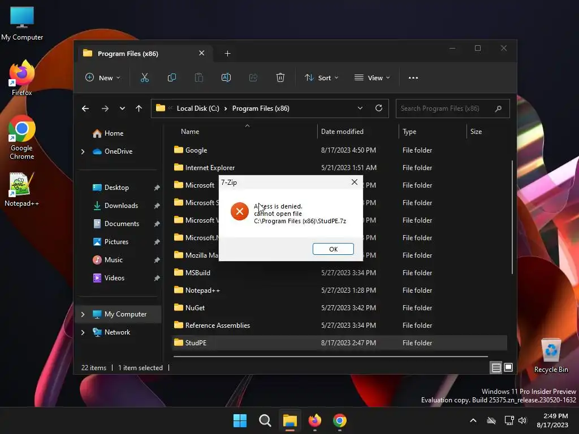Sort by the Type column header
The height and width of the screenshot is (434, 579).
click(x=409, y=132)
